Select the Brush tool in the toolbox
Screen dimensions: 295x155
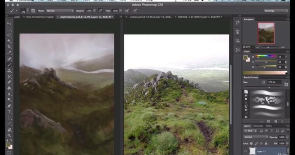9,65
